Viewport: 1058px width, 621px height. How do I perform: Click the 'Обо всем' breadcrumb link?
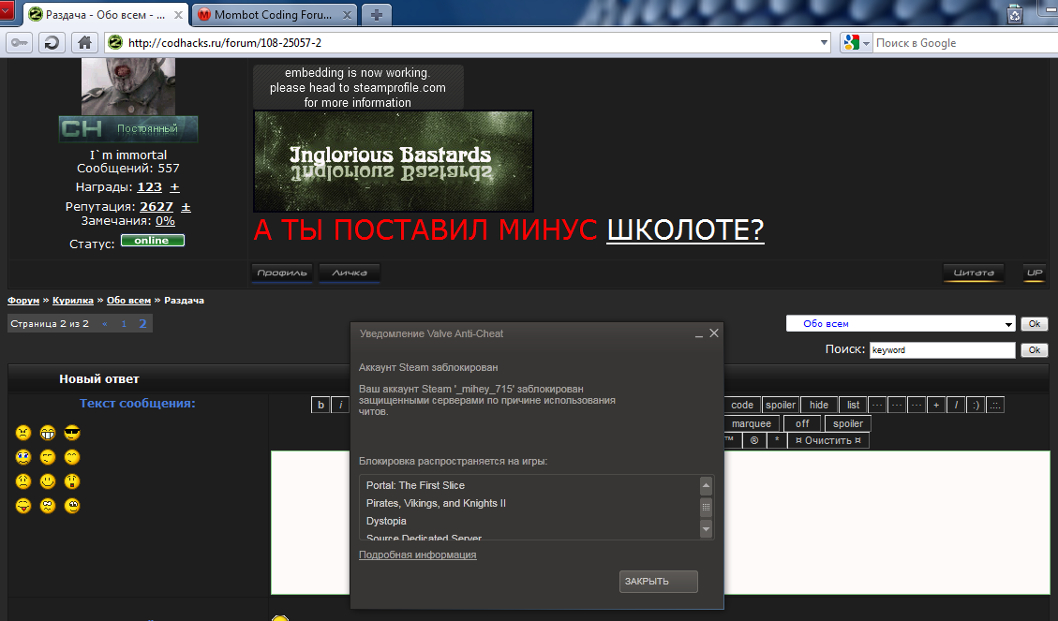(x=129, y=301)
